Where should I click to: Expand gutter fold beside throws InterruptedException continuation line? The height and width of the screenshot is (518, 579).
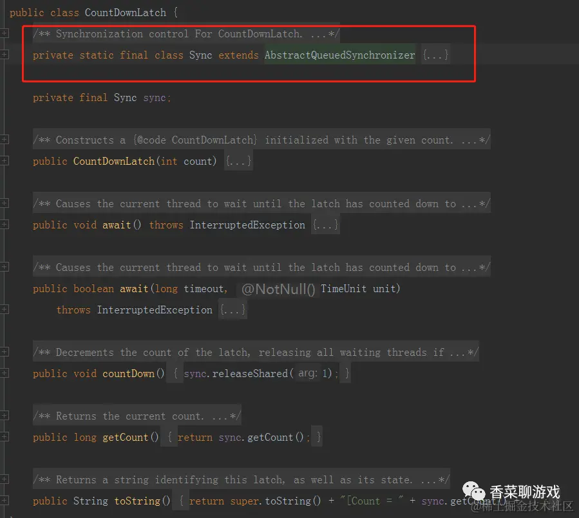click(4, 309)
